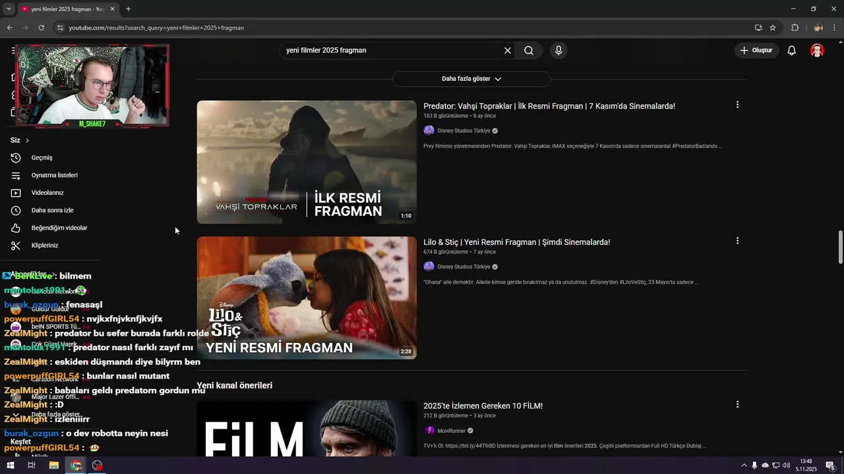Viewport: 844px width, 474px height.
Task: Open Disney channel avatar on Predator result
Action: [x=429, y=131]
